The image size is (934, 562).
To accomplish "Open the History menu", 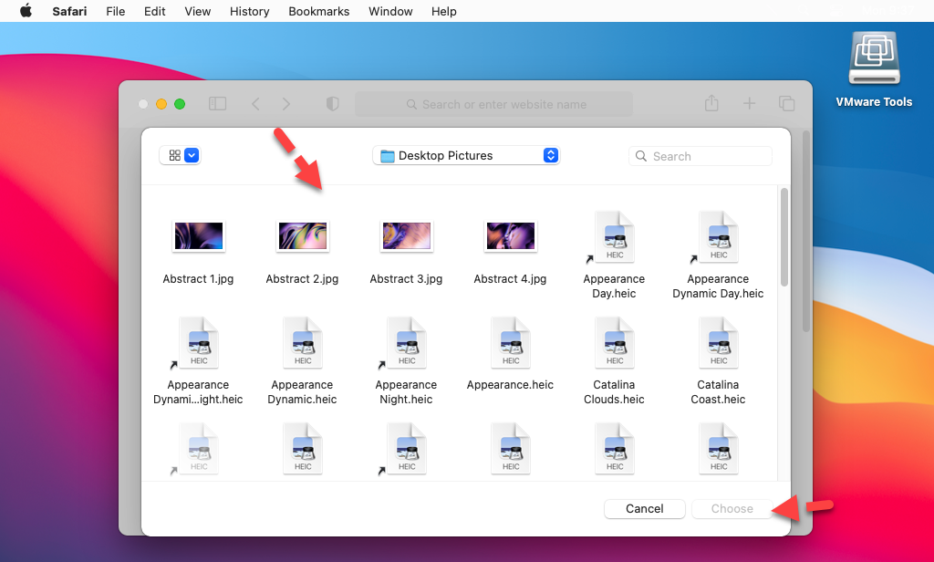I will point(249,11).
